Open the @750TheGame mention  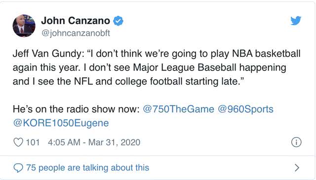click(178, 109)
